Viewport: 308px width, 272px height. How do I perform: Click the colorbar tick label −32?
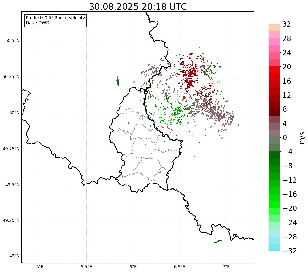point(290,251)
